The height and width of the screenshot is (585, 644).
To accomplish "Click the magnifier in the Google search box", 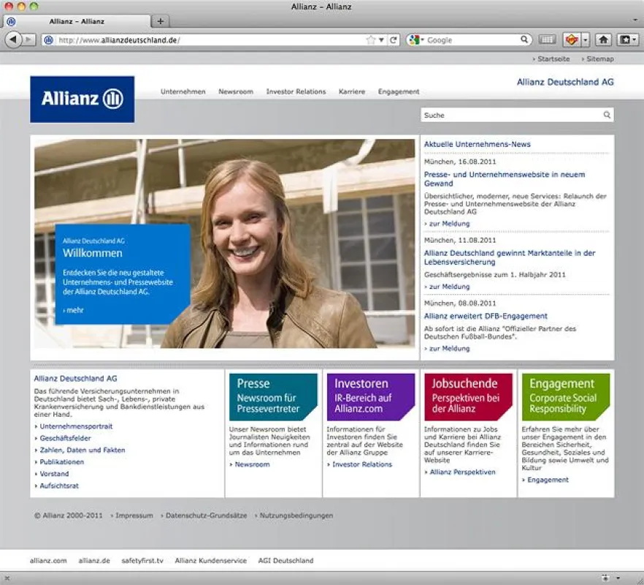I will [x=524, y=39].
